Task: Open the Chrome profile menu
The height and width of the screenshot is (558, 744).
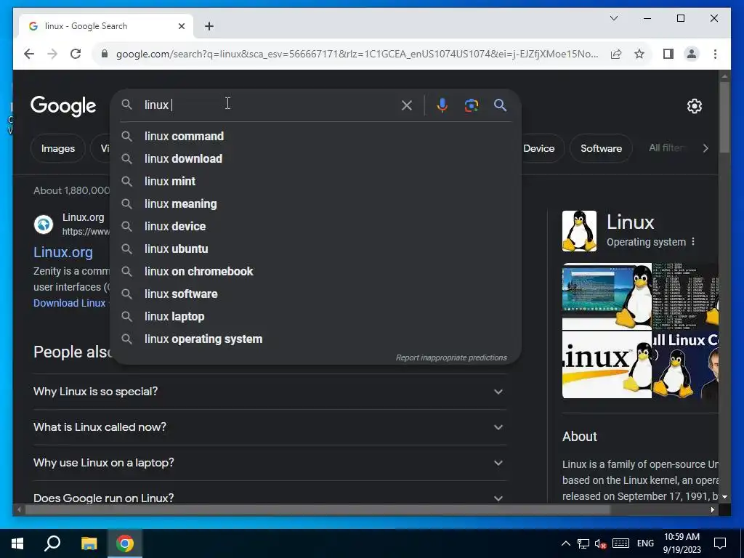Action: 692,54
